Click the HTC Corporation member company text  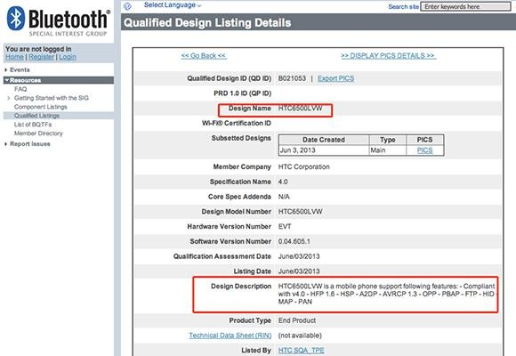pos(303,166)
